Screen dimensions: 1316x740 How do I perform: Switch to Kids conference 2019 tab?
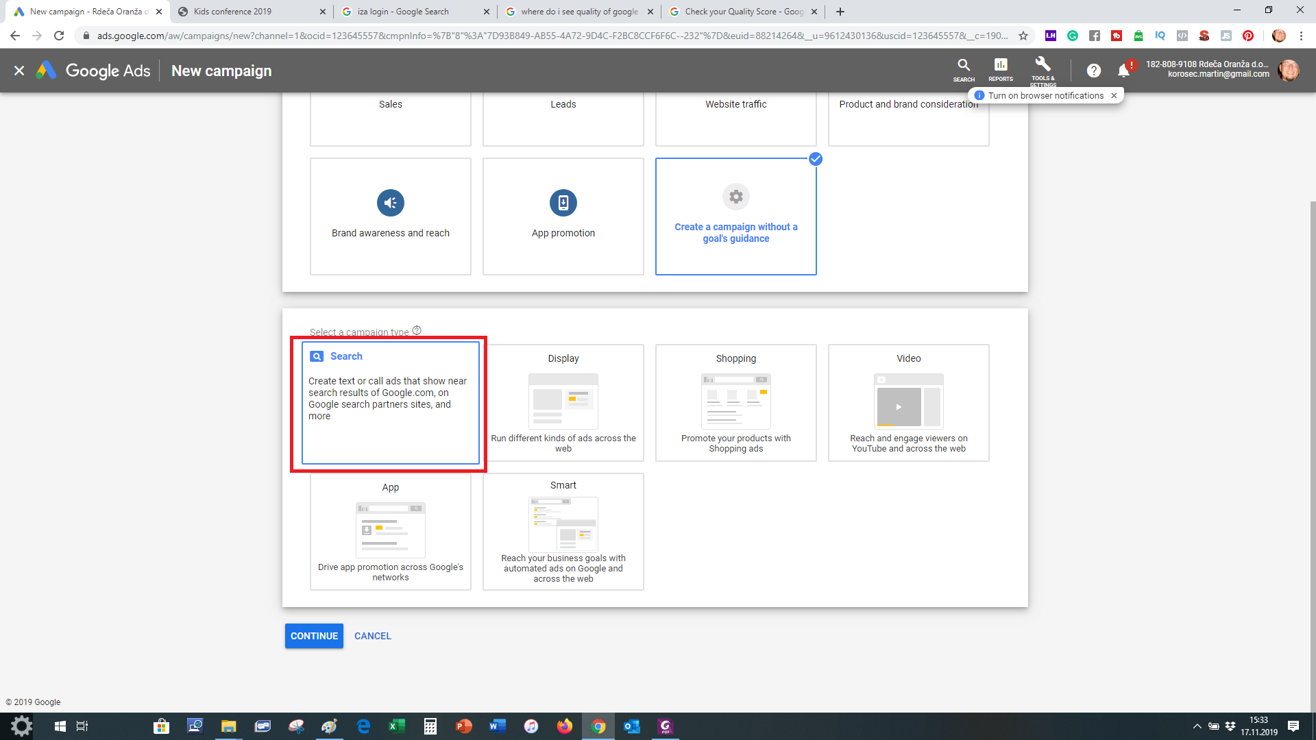(233, 12)
